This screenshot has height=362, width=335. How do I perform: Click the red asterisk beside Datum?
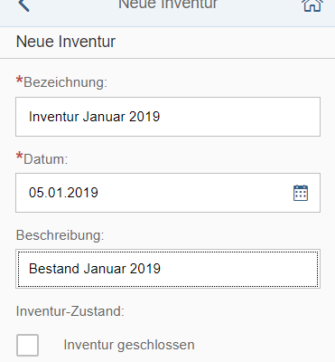[19, 157]
